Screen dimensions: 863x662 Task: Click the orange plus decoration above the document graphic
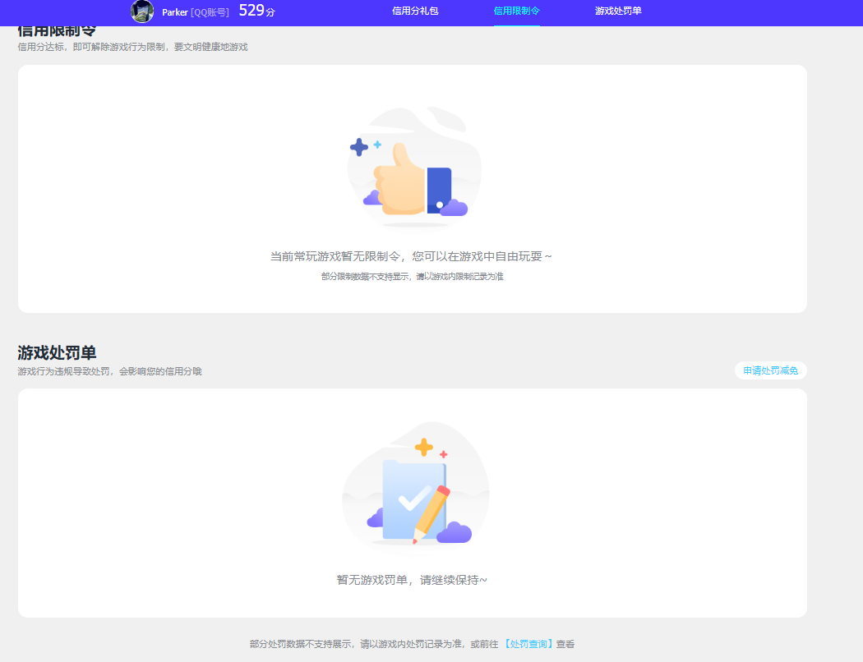(x=423, y=447)
